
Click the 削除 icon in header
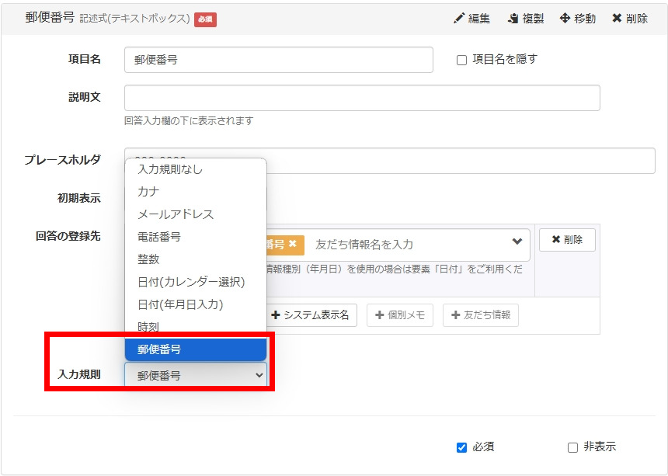coord(617,18)
